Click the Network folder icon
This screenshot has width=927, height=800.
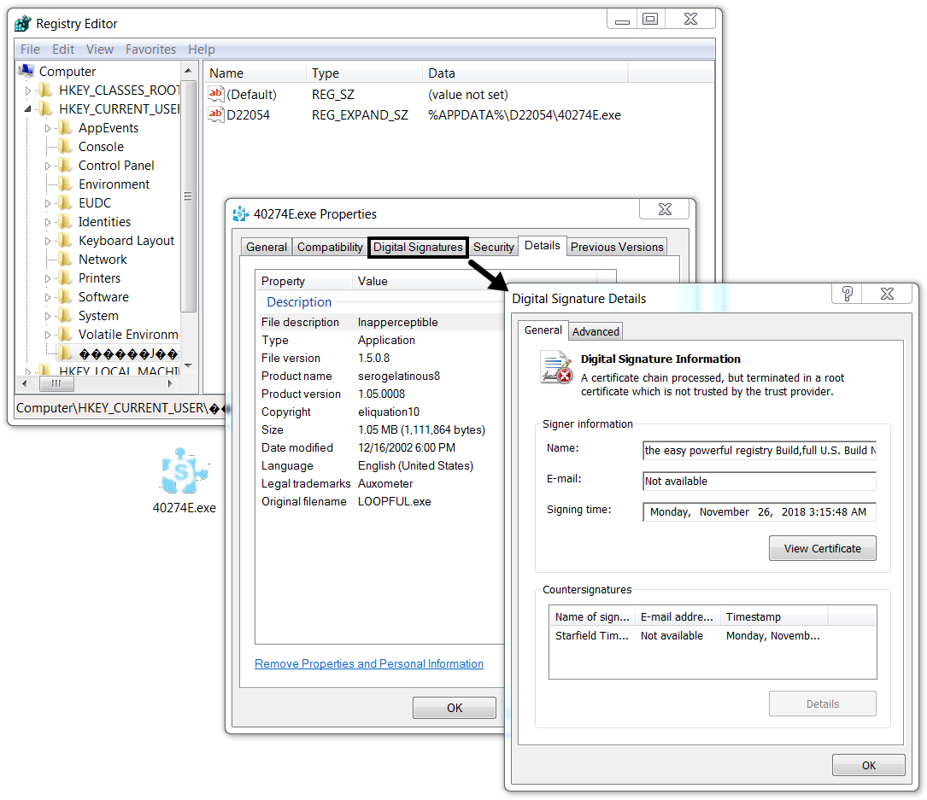tap(65, 259)
